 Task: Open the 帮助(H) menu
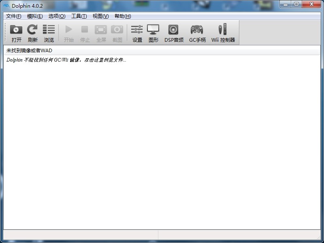tap(123, 16)
